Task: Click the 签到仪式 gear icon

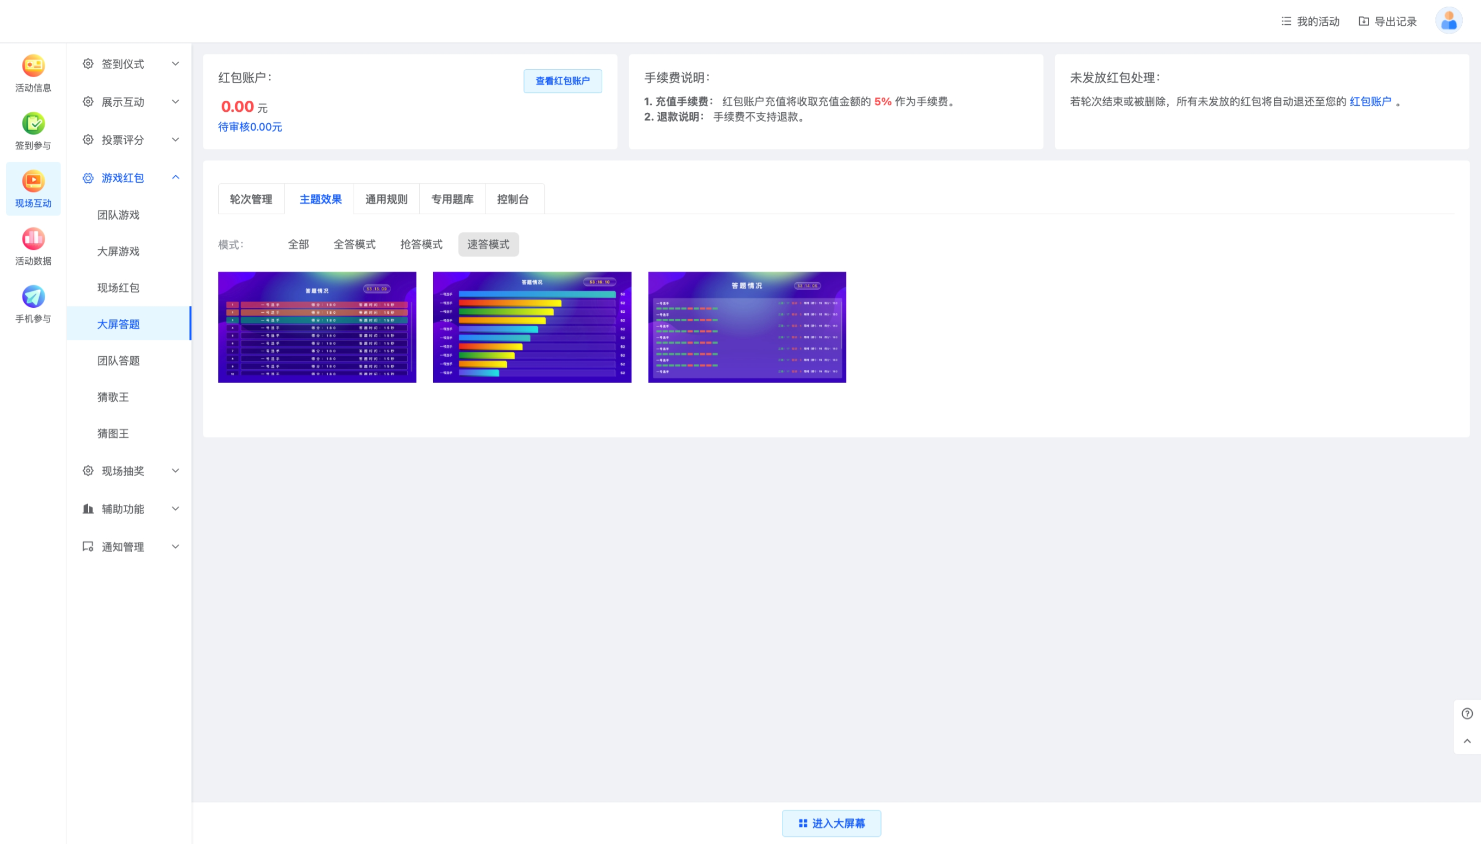Action: pos(88,64)
